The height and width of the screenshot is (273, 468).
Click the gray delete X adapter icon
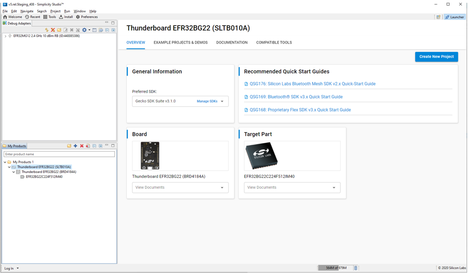click(x=71, y=30)
